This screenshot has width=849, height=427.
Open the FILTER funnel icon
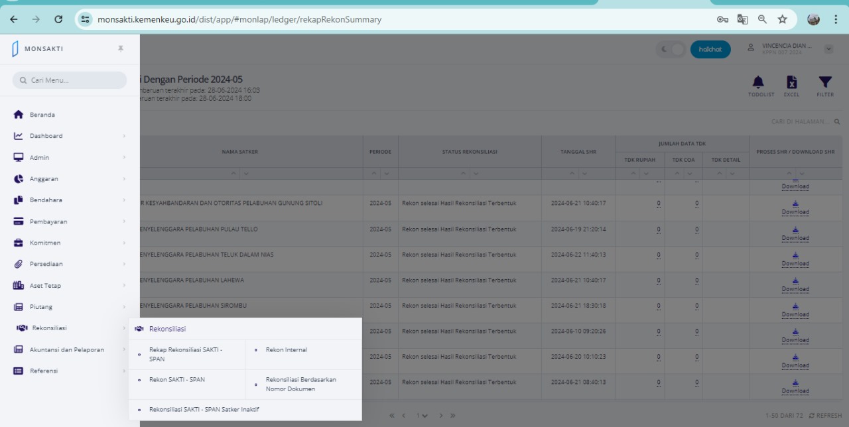coord(824,82)
